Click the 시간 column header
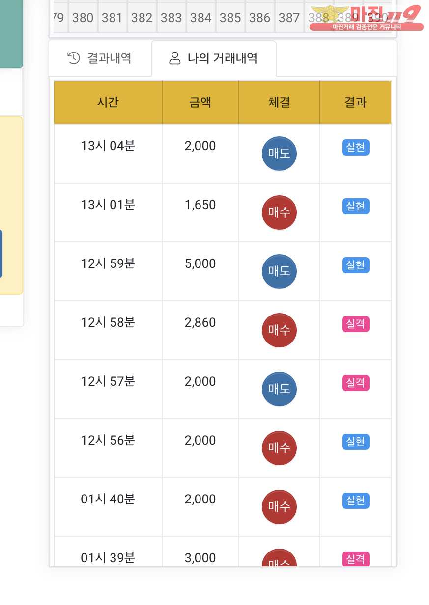The height and width of the screenshot is (605, 429). [108, 102]
